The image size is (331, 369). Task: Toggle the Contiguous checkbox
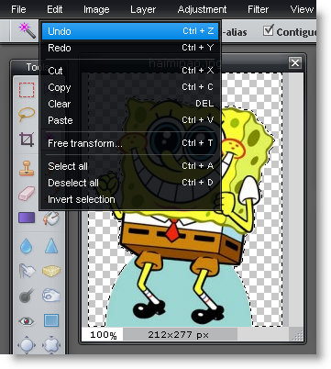pos(268,31)
